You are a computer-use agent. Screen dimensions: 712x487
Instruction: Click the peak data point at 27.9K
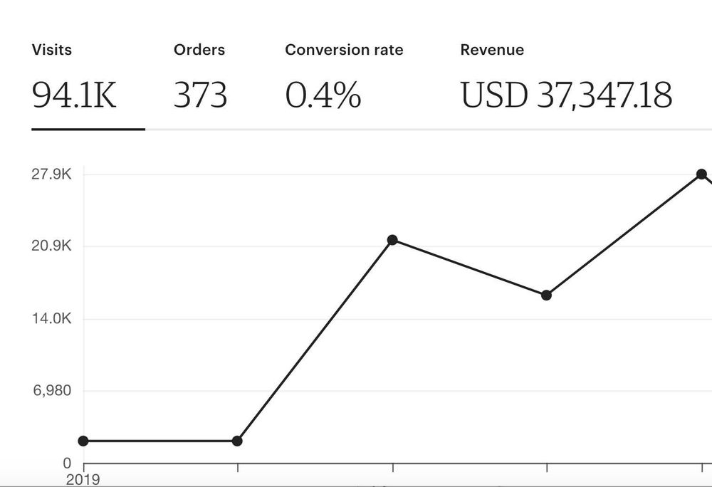(x=701, y=174)
